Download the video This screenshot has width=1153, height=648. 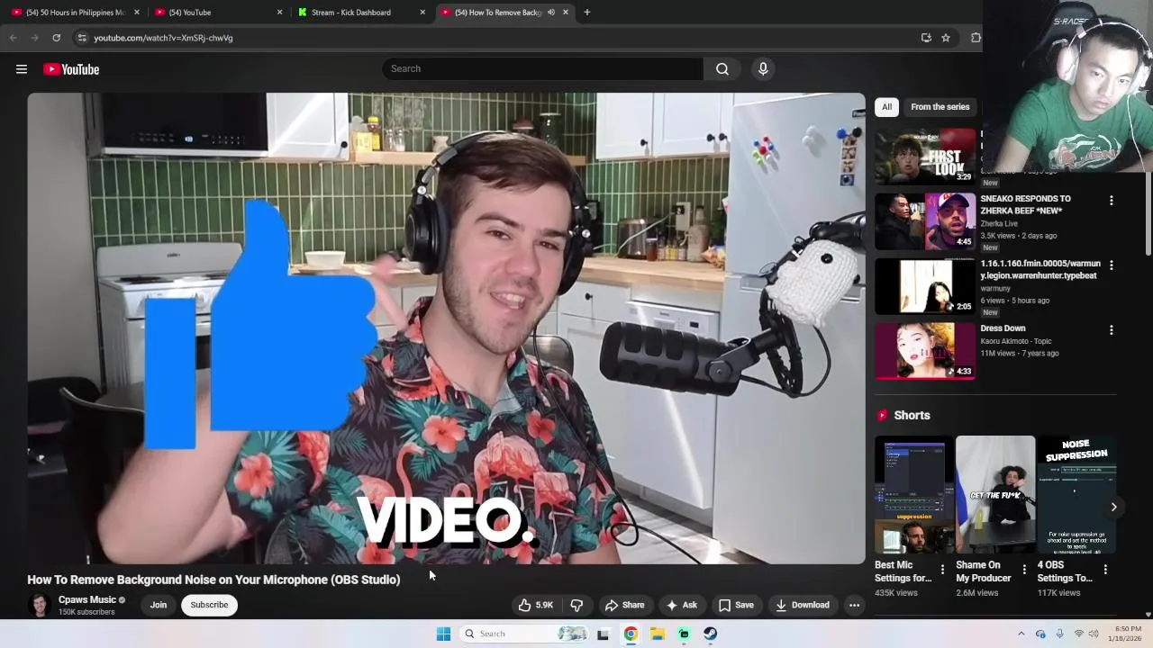tap(803, 605)
